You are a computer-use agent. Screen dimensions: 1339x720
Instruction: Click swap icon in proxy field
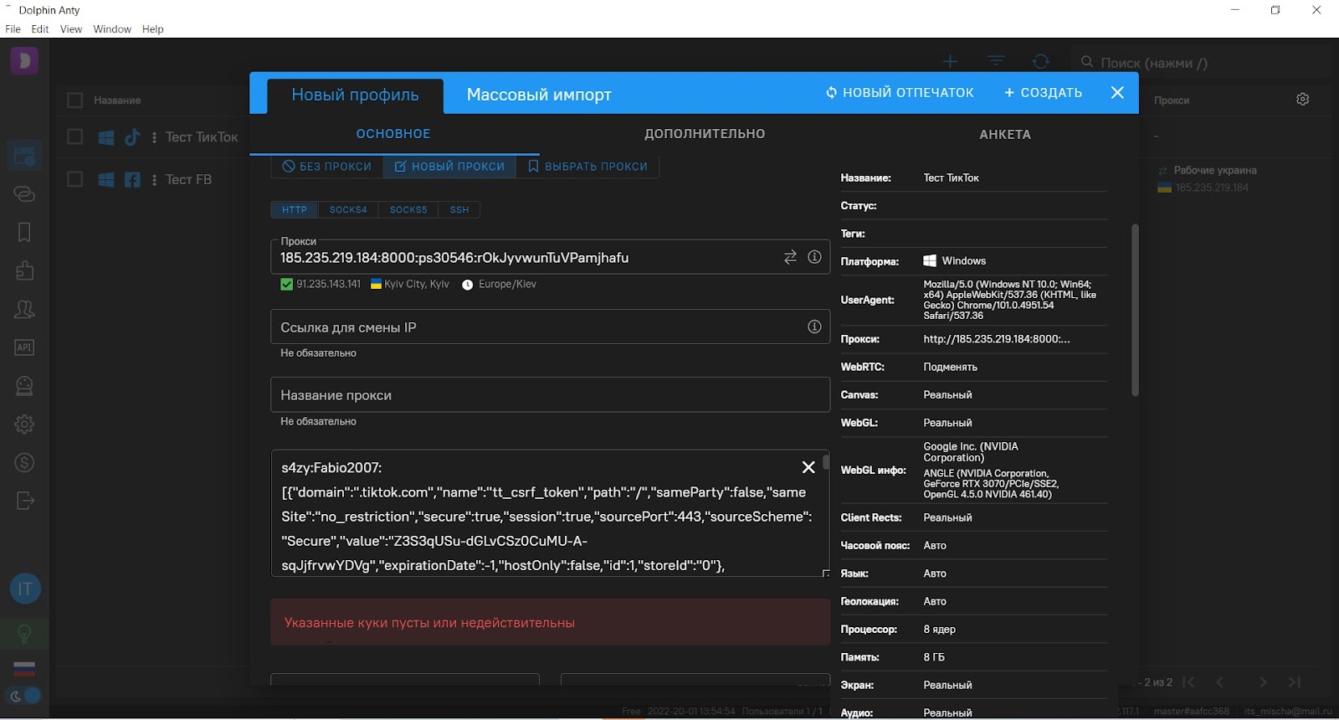pyautogui.click(x=790, y=257)
